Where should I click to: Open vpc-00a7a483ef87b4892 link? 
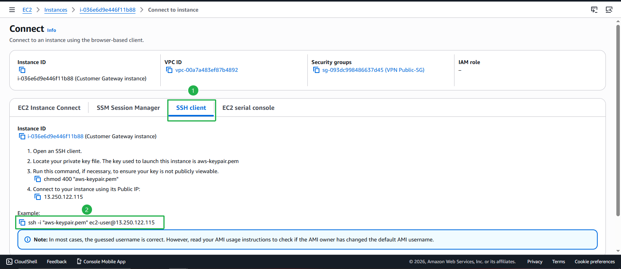(x=206, y=70)
